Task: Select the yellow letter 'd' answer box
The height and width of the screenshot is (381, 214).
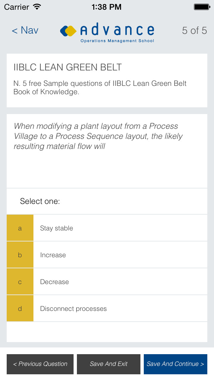Action: [x=20, y=309]
